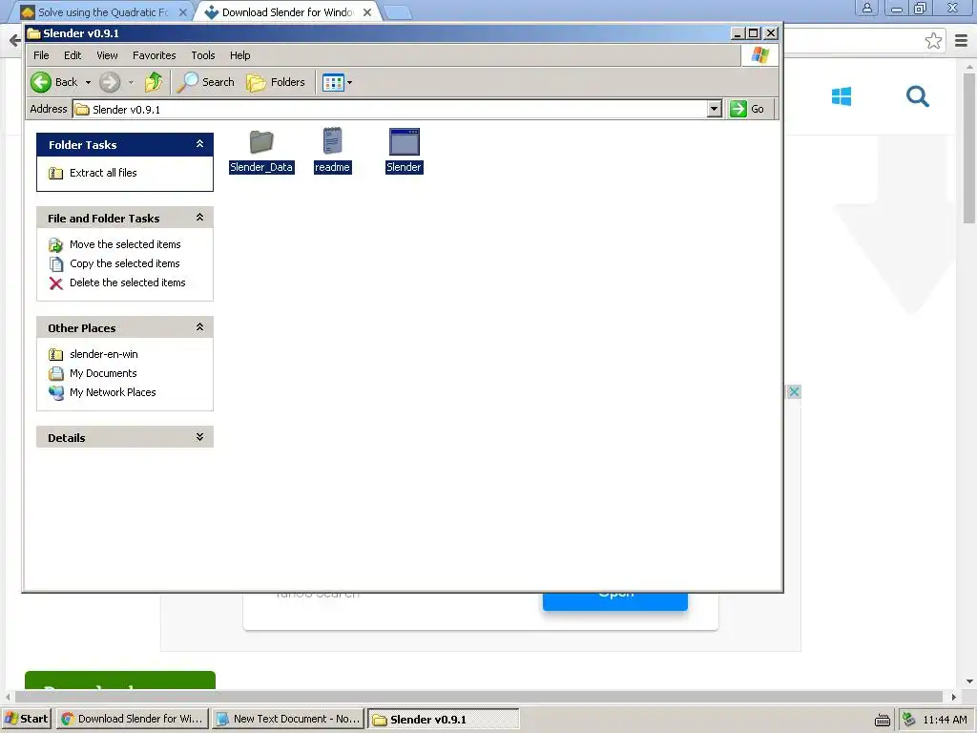
Task: Click the browser vertical scrollbar thumb
Action: [x=969, y=148]
